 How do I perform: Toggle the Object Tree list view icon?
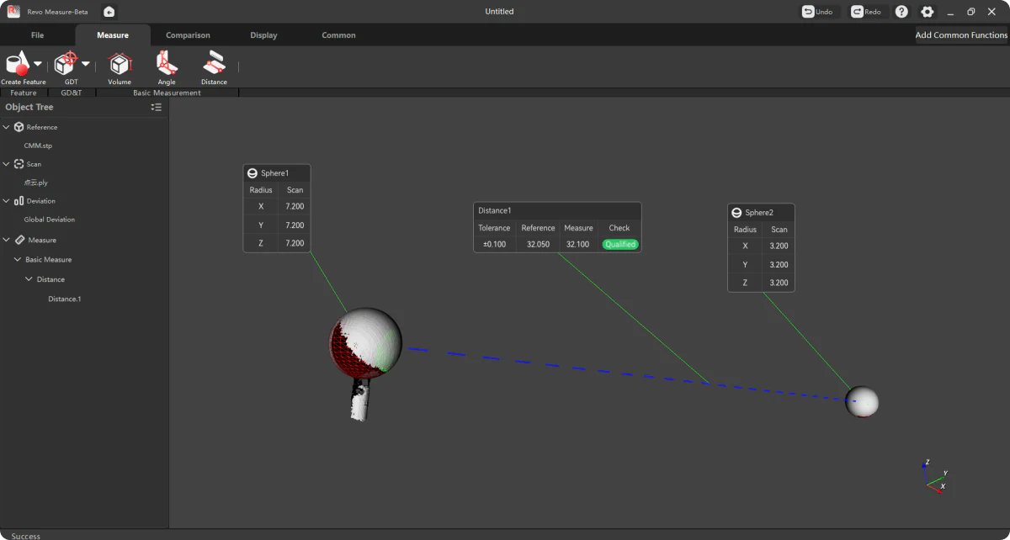156,107
